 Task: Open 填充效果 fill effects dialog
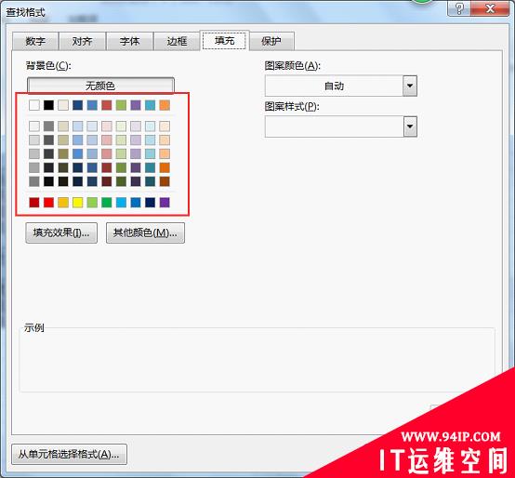[61, 232]
